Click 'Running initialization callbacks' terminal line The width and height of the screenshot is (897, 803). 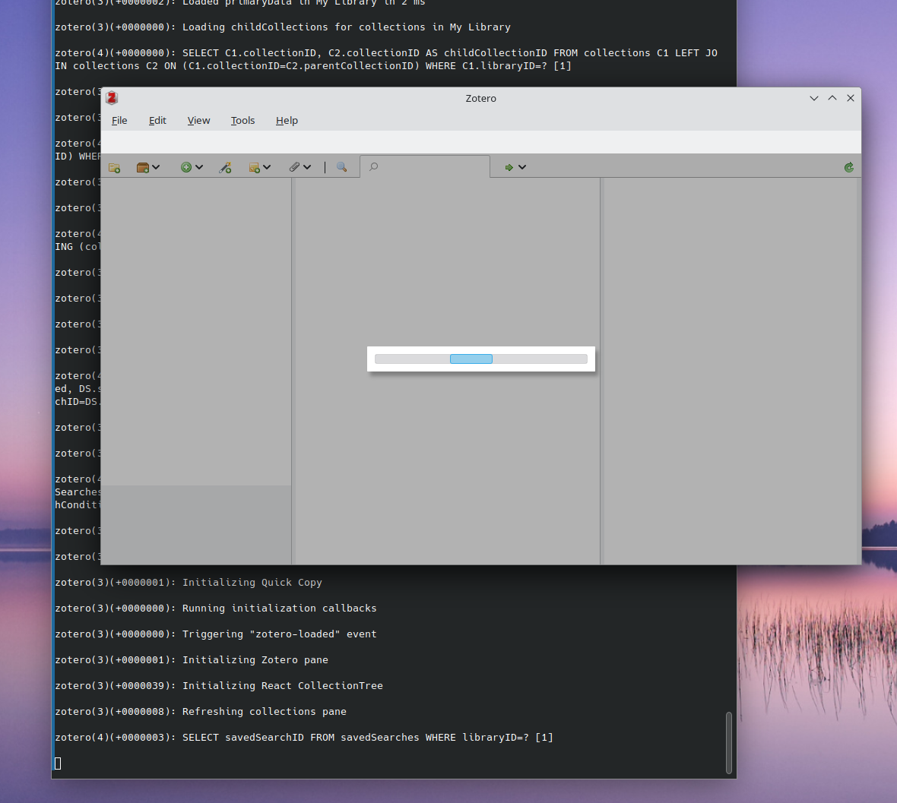tap(279, 608)
